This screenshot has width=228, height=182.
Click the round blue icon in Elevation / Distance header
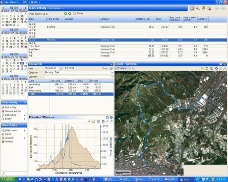(112, 117)
